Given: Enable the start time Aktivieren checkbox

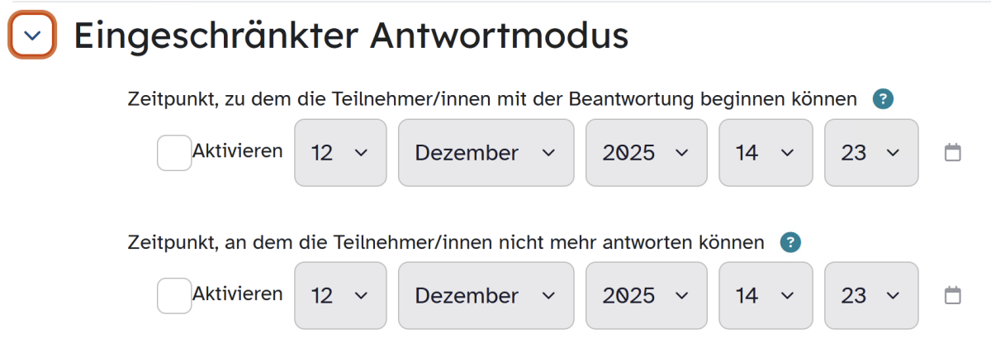Looking at the screenshot, I should (x=174, y=153).
